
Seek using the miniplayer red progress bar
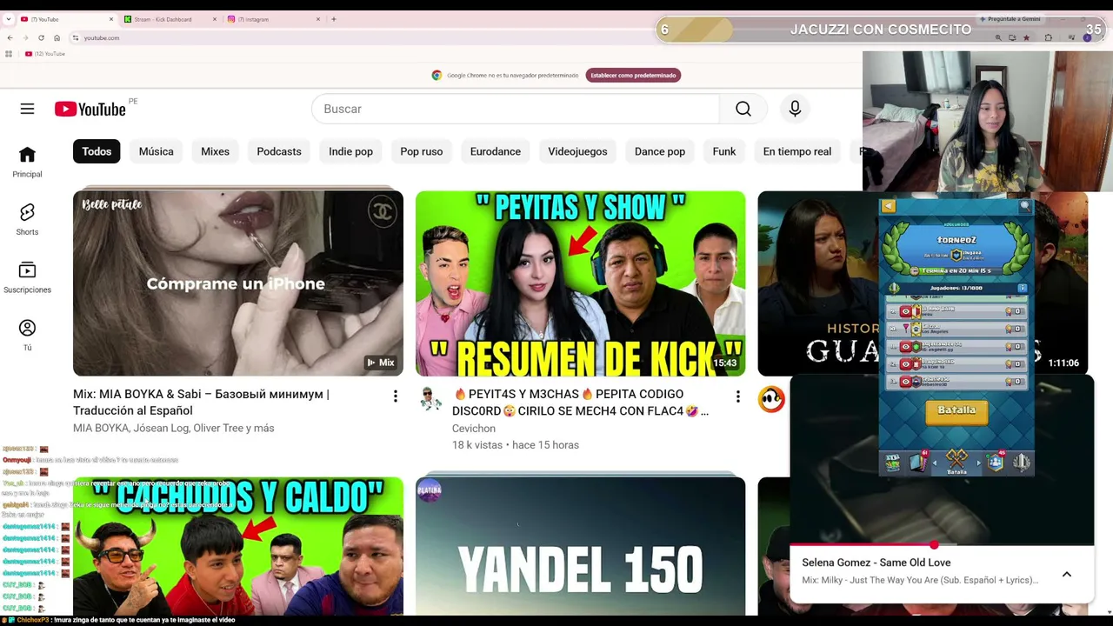(942, 545)
